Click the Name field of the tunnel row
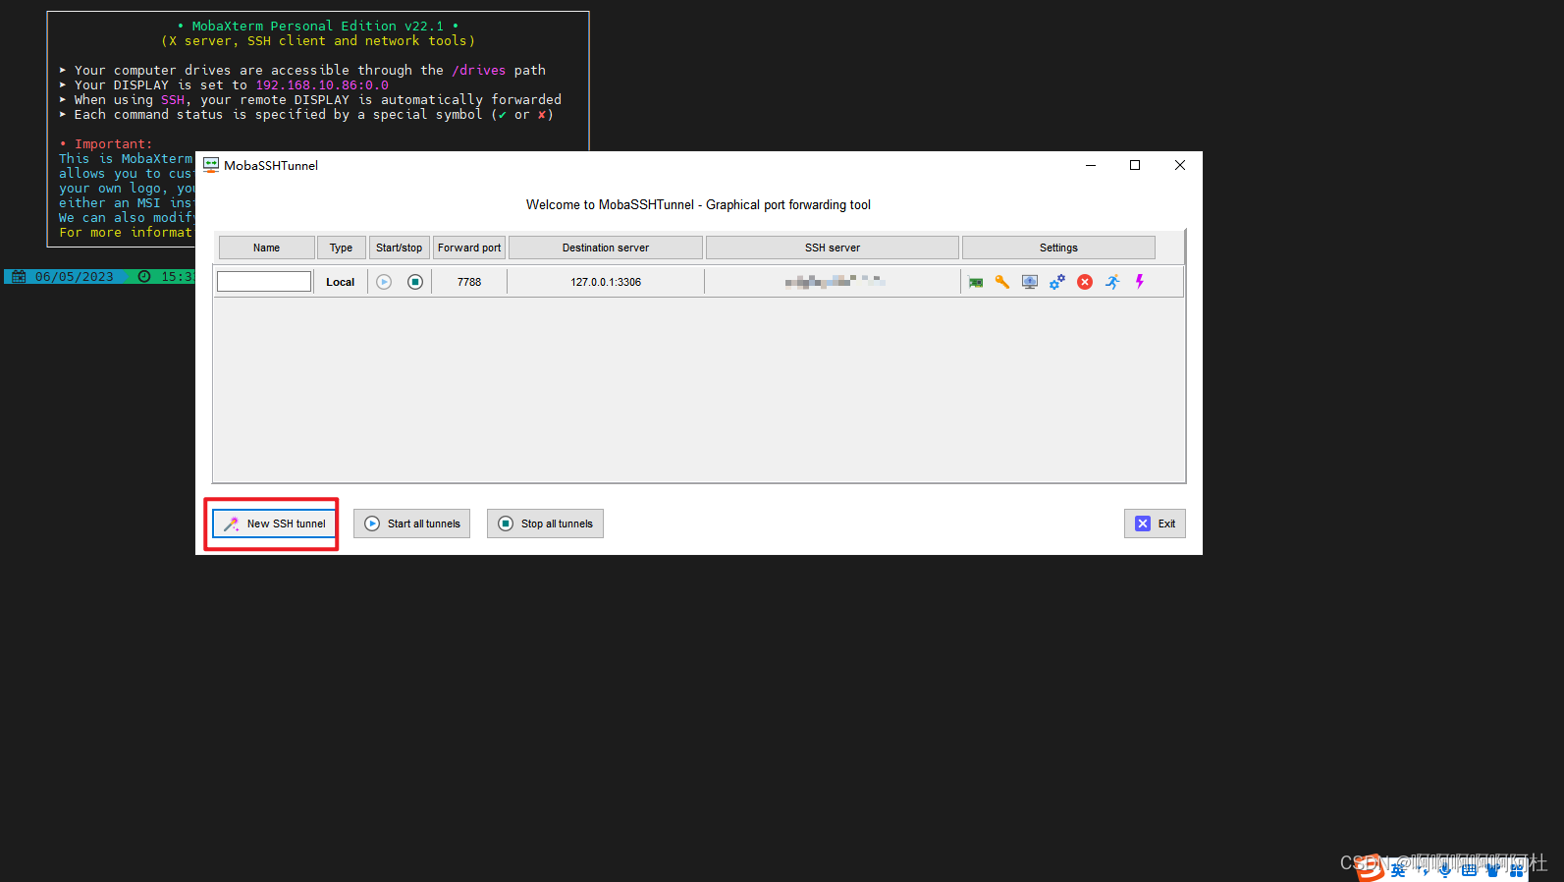Screen dimensions: 1564x882 tap(264, 282)
